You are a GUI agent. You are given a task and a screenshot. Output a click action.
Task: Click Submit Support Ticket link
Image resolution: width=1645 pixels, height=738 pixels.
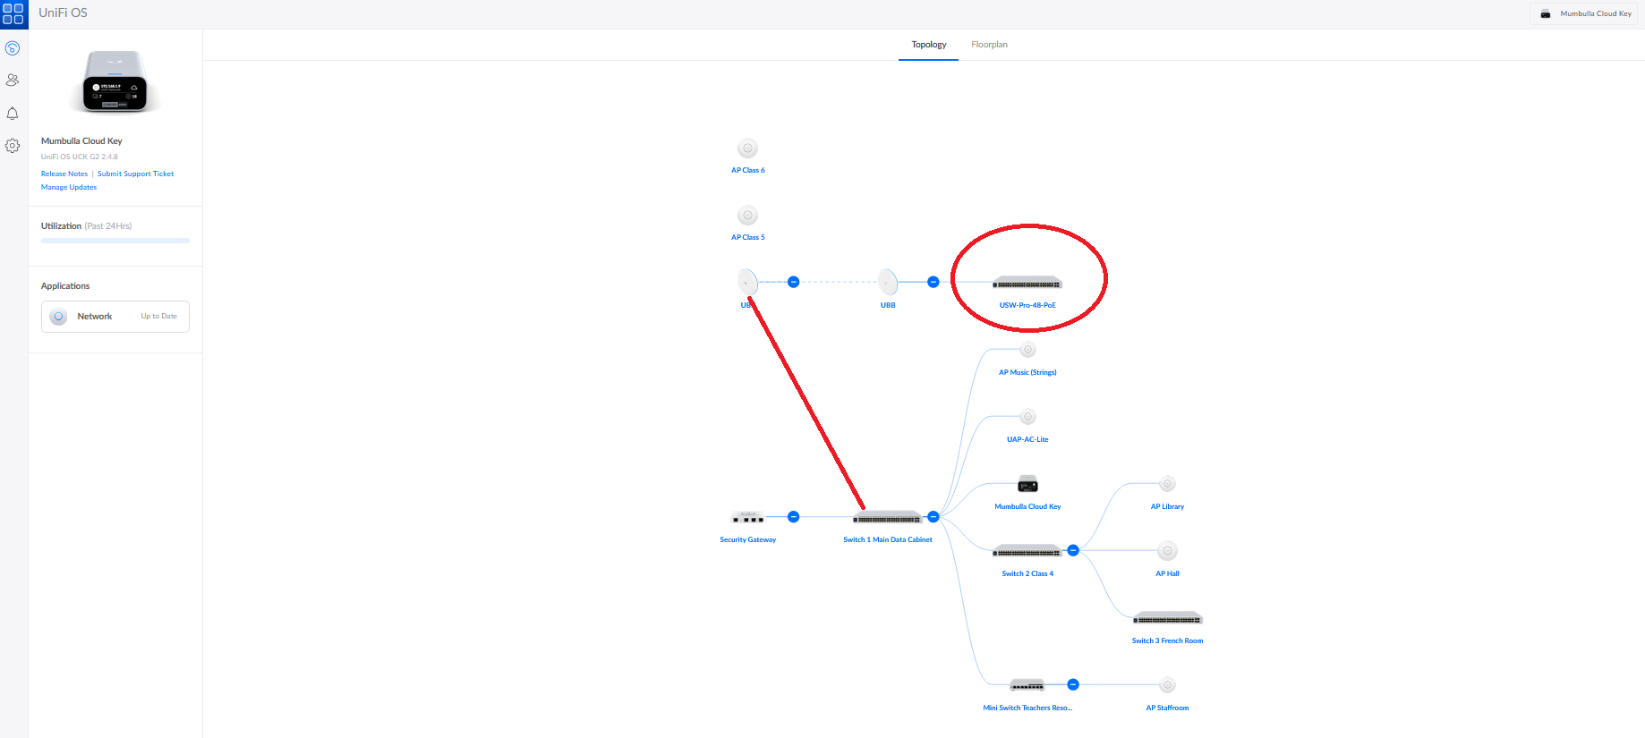[x=135, y=174]
